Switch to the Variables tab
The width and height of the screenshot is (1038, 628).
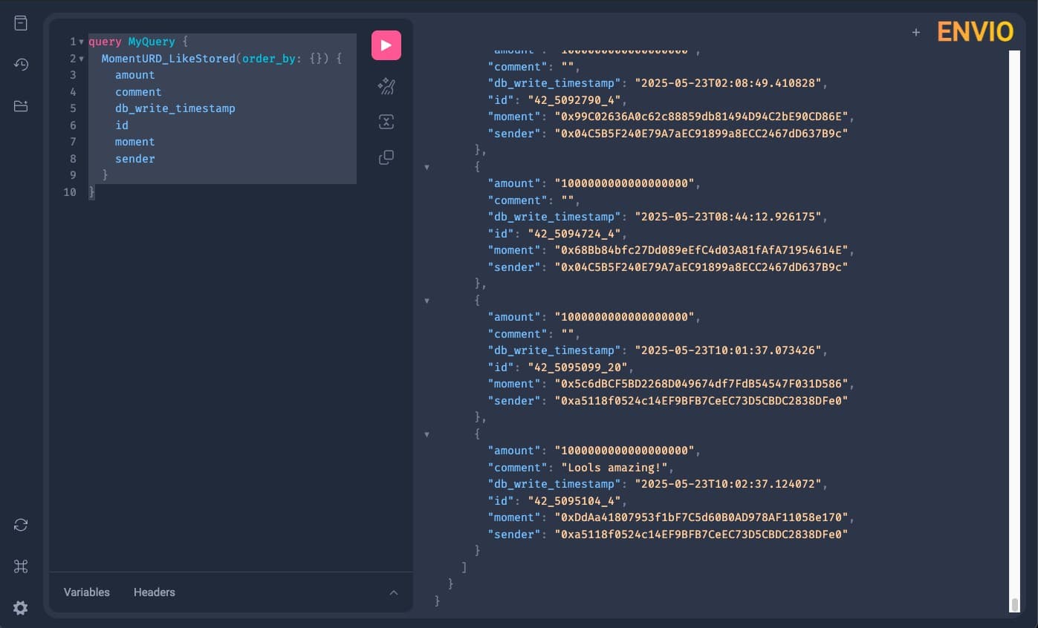(85, 592)
